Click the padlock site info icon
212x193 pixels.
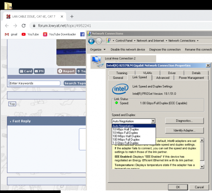[x=34, y=26]
